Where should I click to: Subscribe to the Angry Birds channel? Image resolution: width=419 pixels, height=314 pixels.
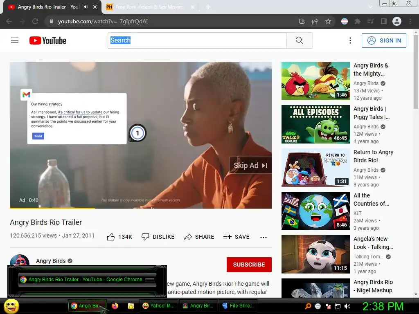click(x=249, y=265)
